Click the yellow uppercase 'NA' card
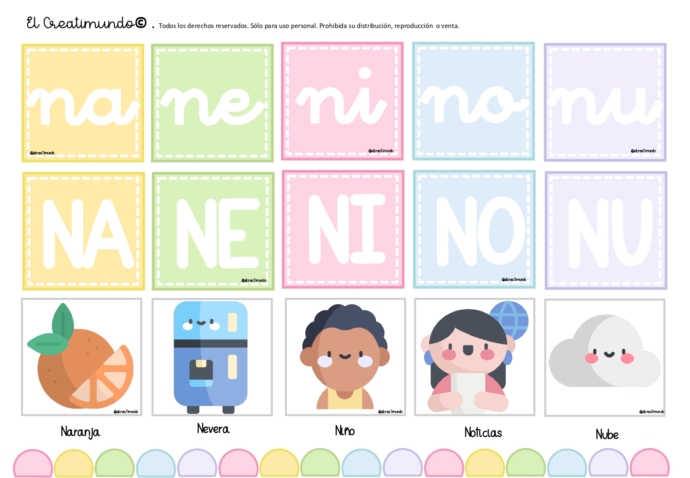Image resolution: width=690 pixels, height=478 pixels. pos(84,231)
